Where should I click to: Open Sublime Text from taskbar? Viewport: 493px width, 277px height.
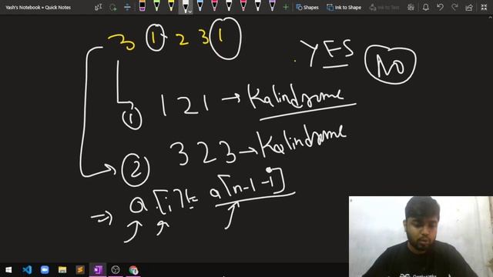(80, 270)
